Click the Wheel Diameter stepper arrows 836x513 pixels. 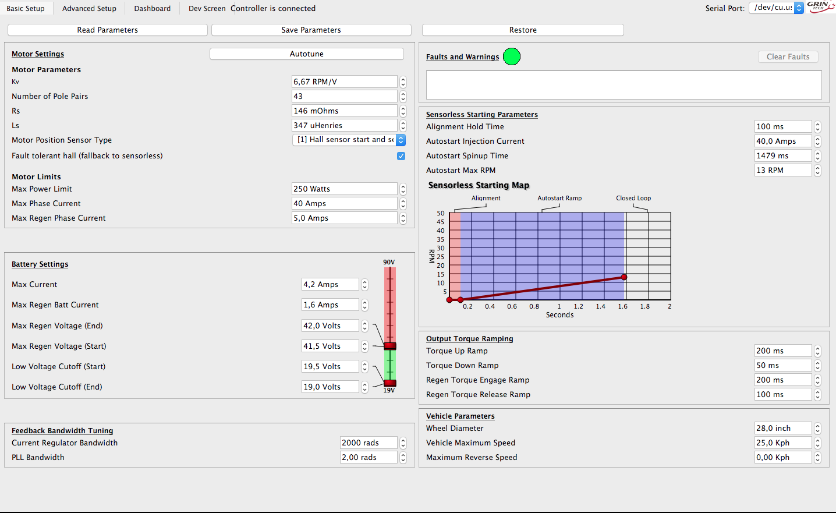pyautogui.click(x=817, y=429)
